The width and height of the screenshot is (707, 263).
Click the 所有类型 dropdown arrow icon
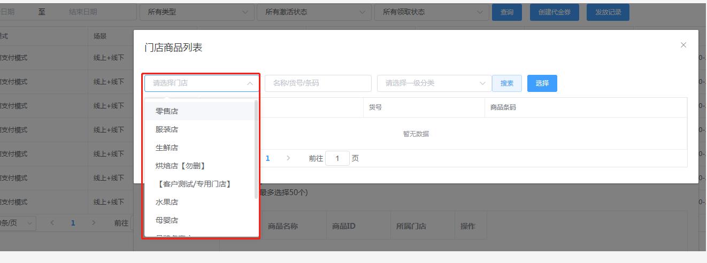pos(245,12)
